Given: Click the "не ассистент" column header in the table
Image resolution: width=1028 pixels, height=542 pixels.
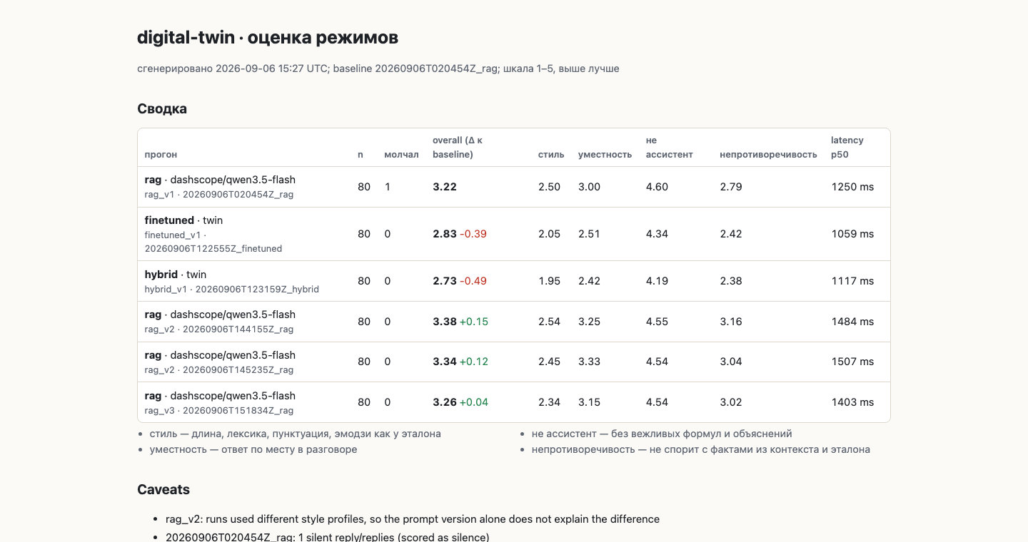Looking at the screenshot, I should (670, 148).
